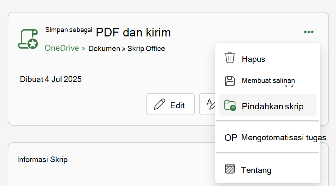Select Hapus to delete the script

click(267, 59)
